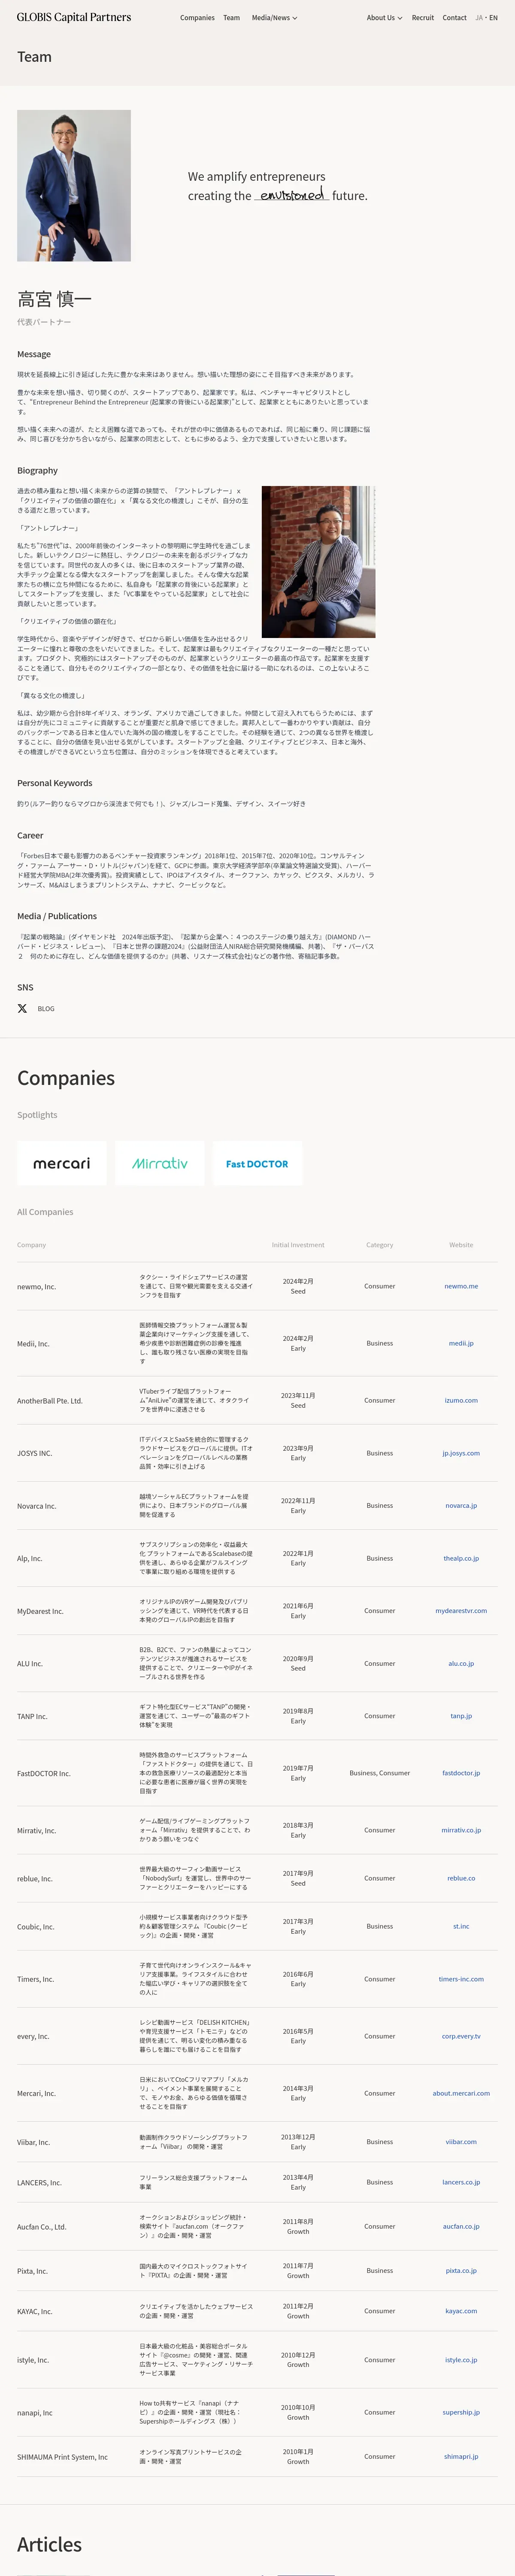This screenshot has width=515, height=2576.
Task: Select the AnotherBall Pte. Ltd. company name
Action: [x=50, y=1401]
